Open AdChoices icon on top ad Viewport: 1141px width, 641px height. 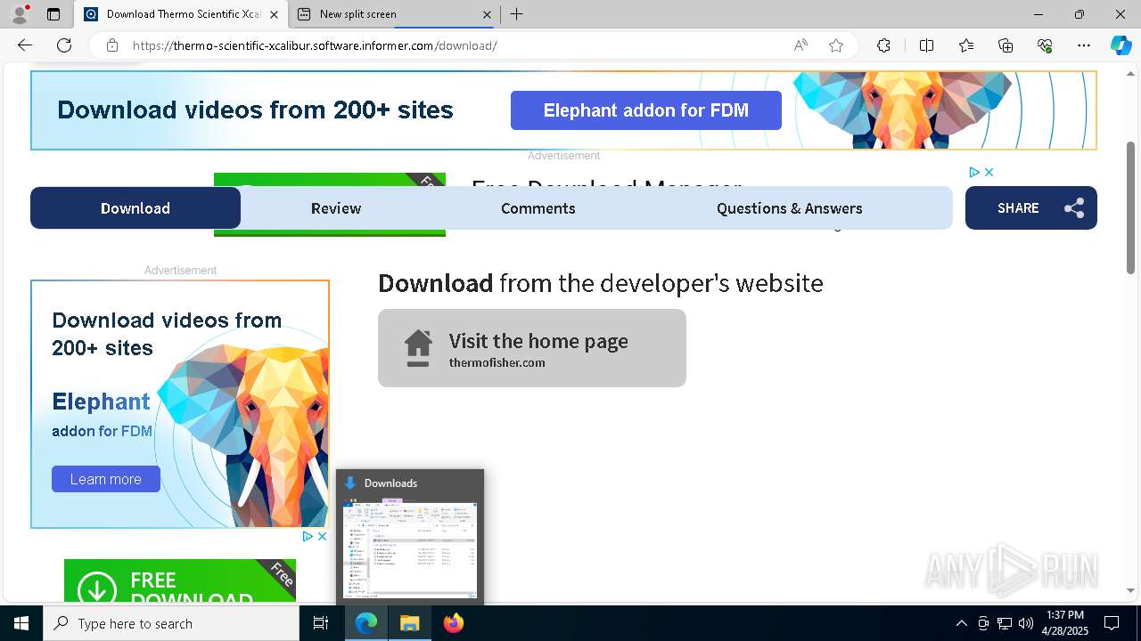pos(974,172)
